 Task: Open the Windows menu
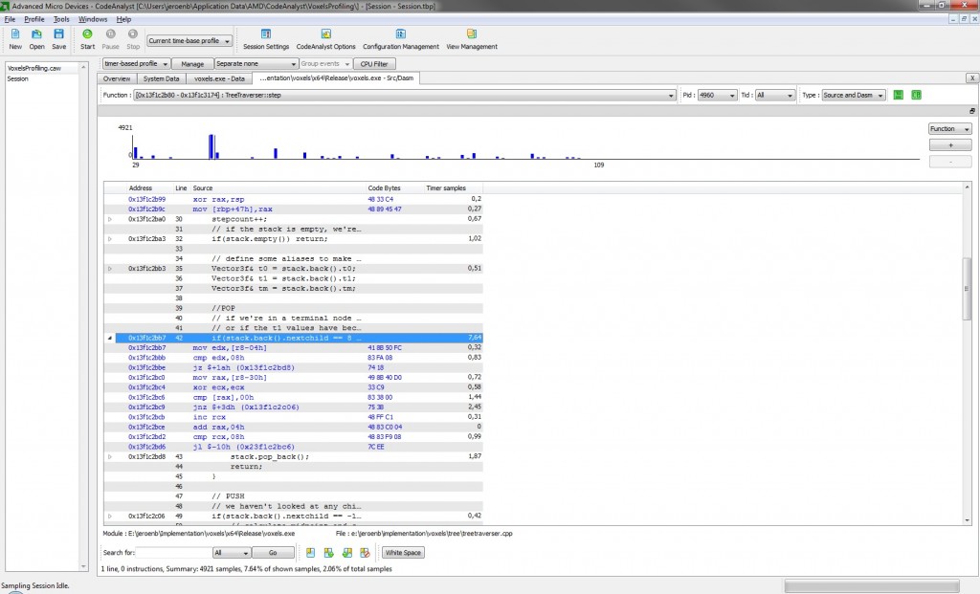coord(93,19)
